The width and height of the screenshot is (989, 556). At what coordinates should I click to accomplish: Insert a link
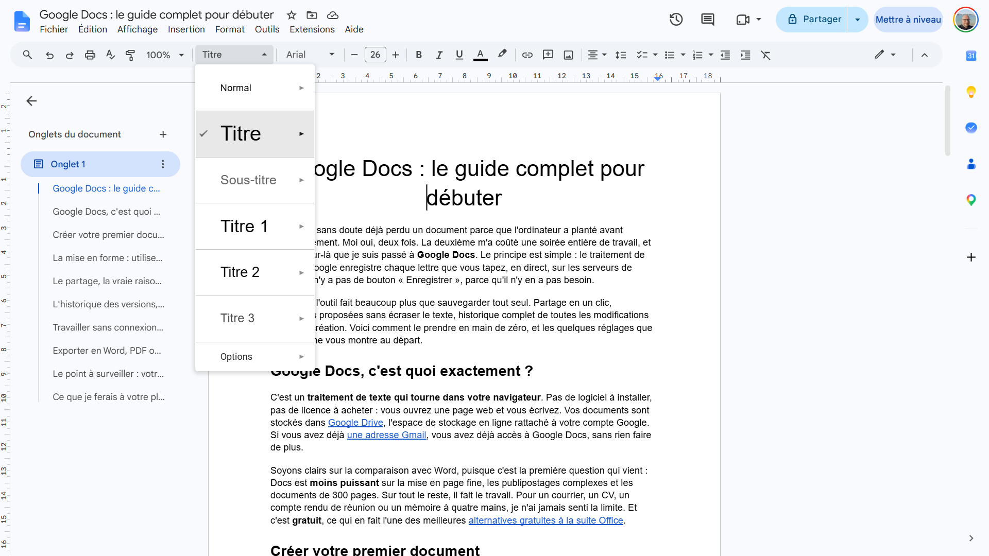527,55
